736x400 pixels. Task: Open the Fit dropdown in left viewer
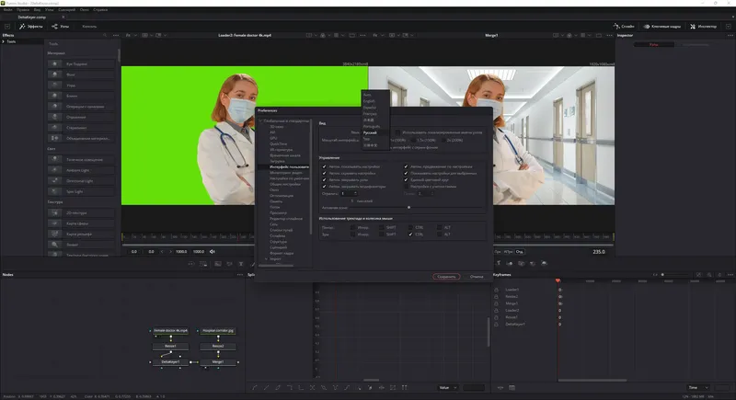click(130, 35)
